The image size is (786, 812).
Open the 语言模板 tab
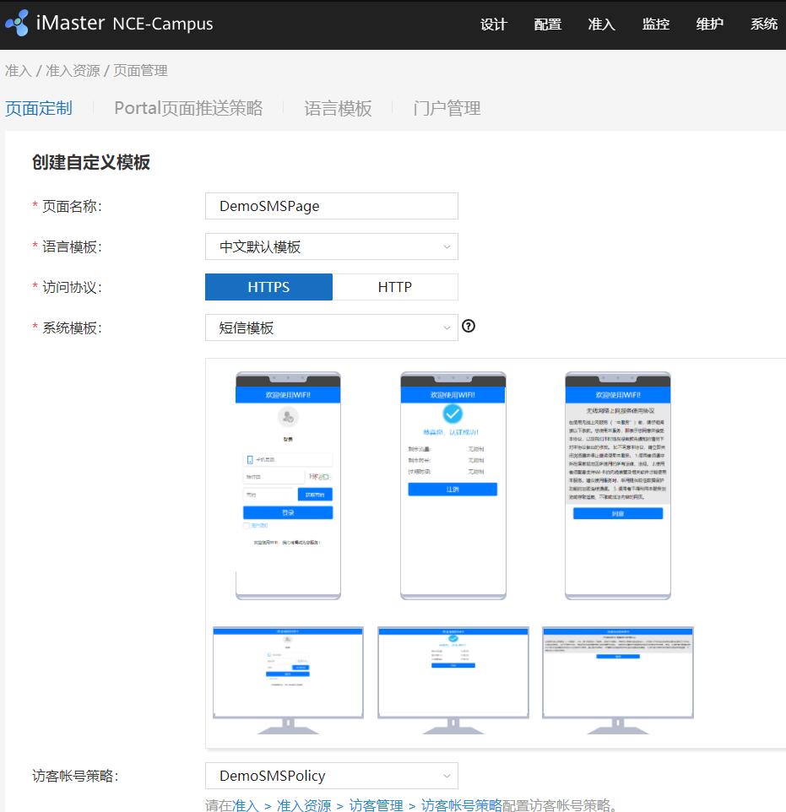click(337, 108)
